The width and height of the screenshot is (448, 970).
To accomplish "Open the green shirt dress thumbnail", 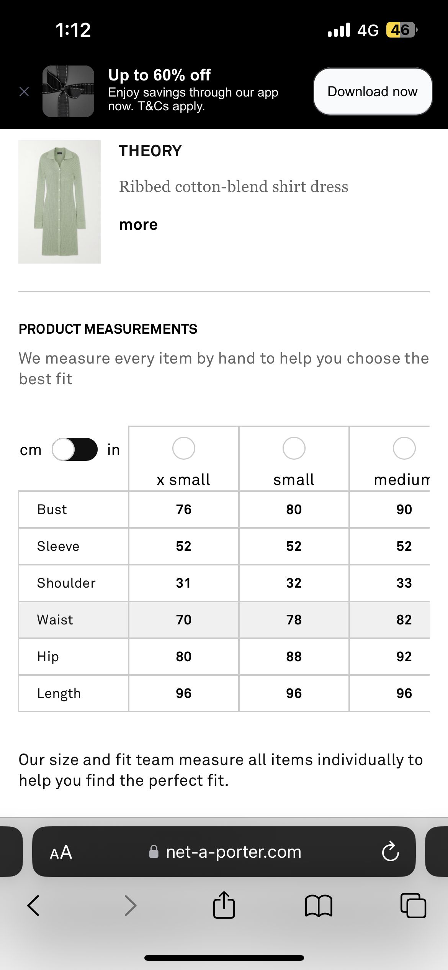I will (x=59, y=202).
